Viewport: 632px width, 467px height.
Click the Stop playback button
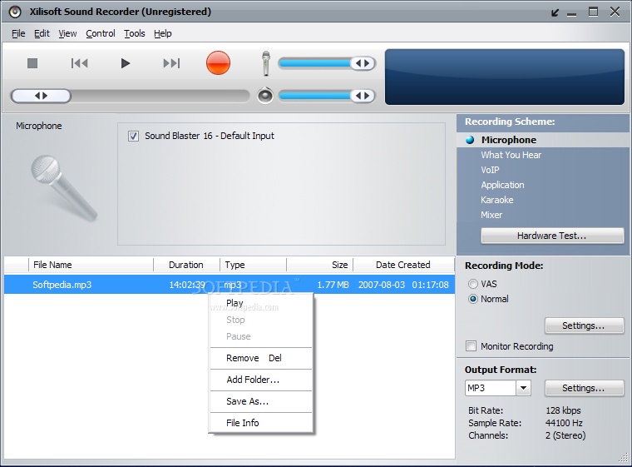32,63
